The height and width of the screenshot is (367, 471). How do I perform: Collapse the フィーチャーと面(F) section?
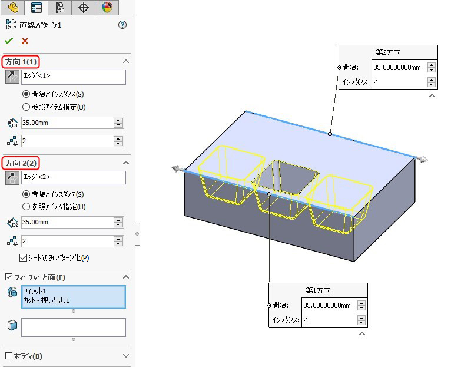click(x=125, y=277)
